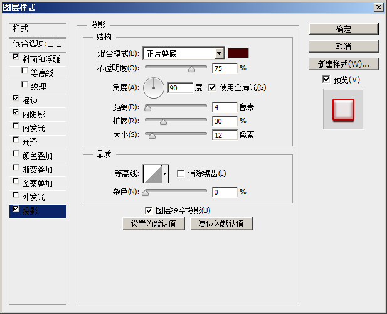387x314 pixels.
Task: Click the 扩展 slider handle
Action: click(163, 122)
